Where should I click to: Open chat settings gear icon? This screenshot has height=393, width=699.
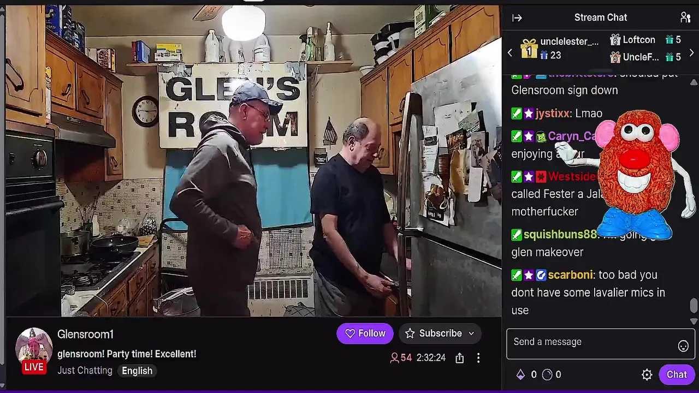coord(647,374)
